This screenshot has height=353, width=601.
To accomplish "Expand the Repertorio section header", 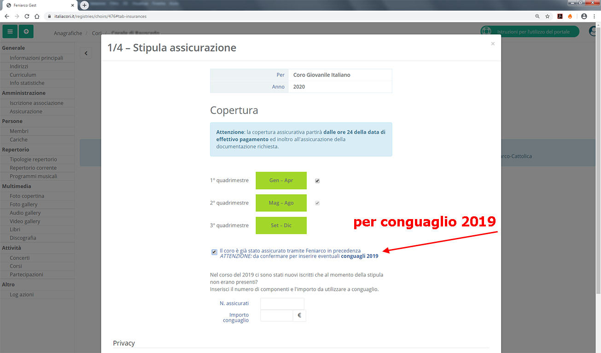I will (x=17, y=149).
